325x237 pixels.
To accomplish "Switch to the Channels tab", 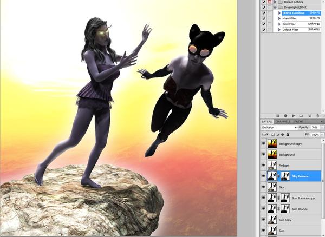I will point(283,122).
